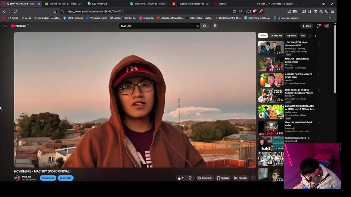Click Editar video button
Screen dimensions: 351x197
65,178
